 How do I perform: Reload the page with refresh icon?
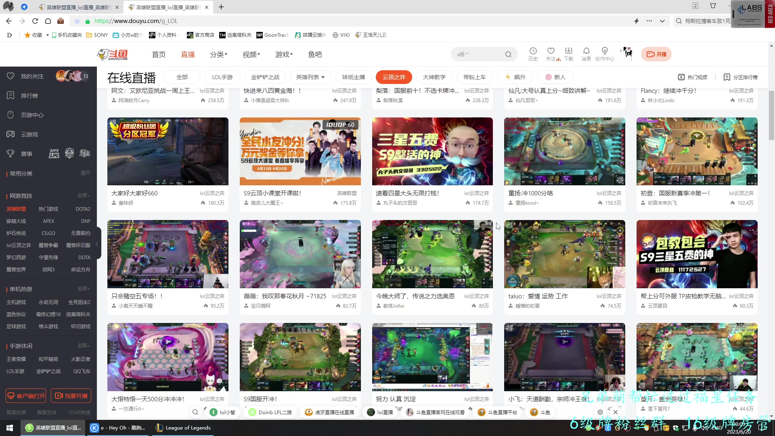pos(35,21)
